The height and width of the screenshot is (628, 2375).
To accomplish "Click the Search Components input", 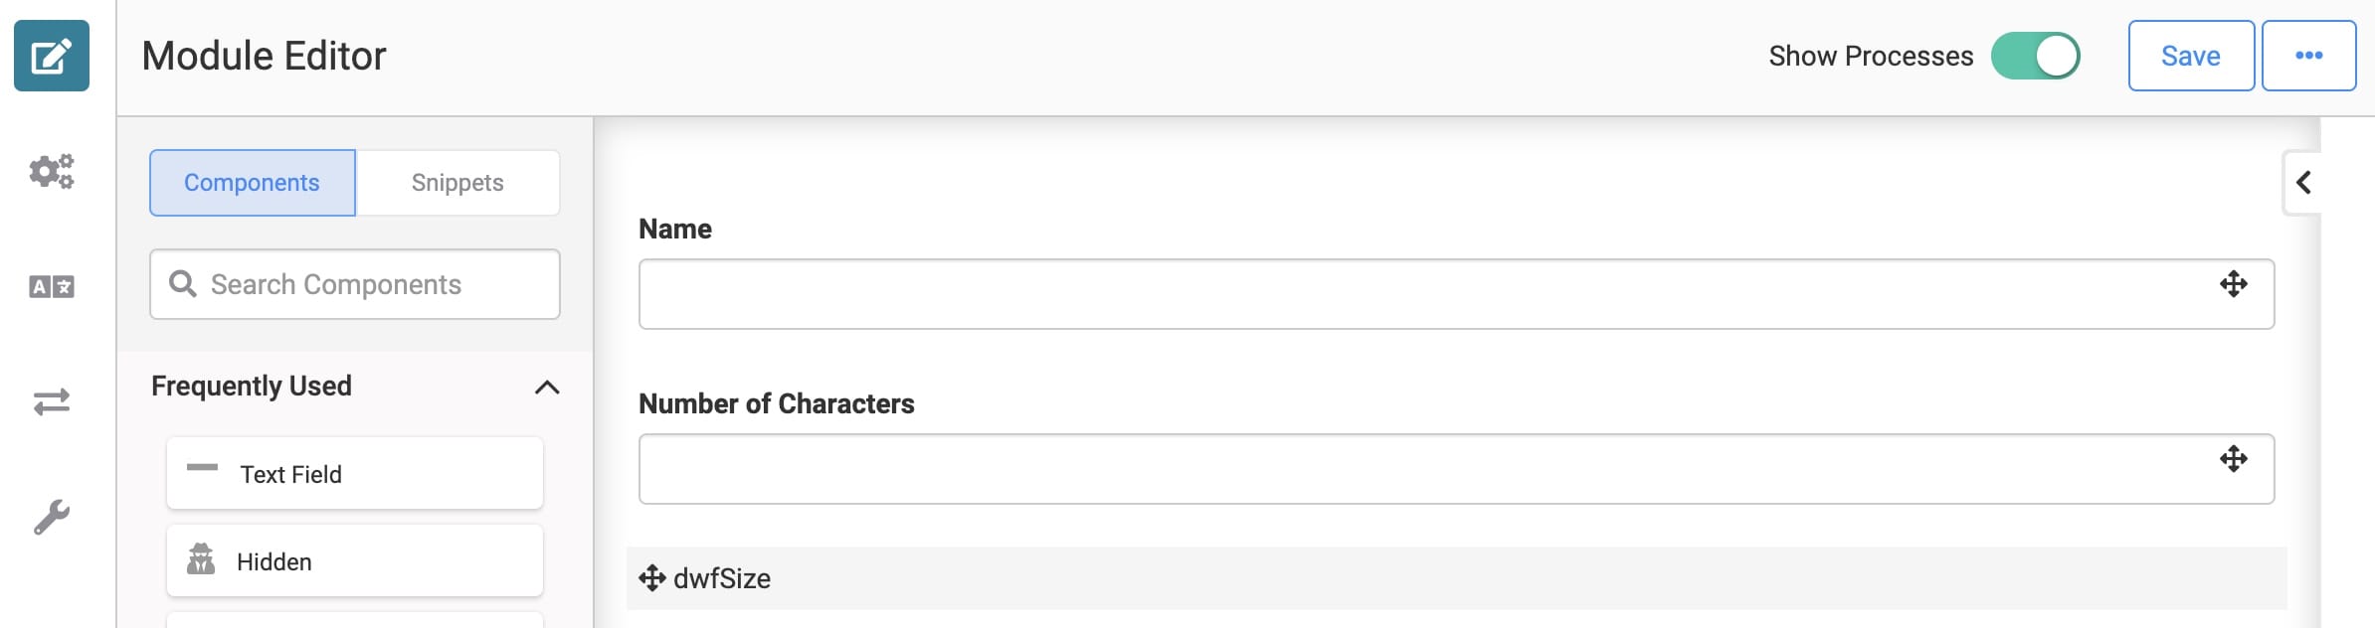I will tap(355, 284).
